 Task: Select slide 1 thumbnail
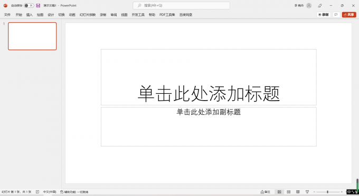(x=32, y=36)
